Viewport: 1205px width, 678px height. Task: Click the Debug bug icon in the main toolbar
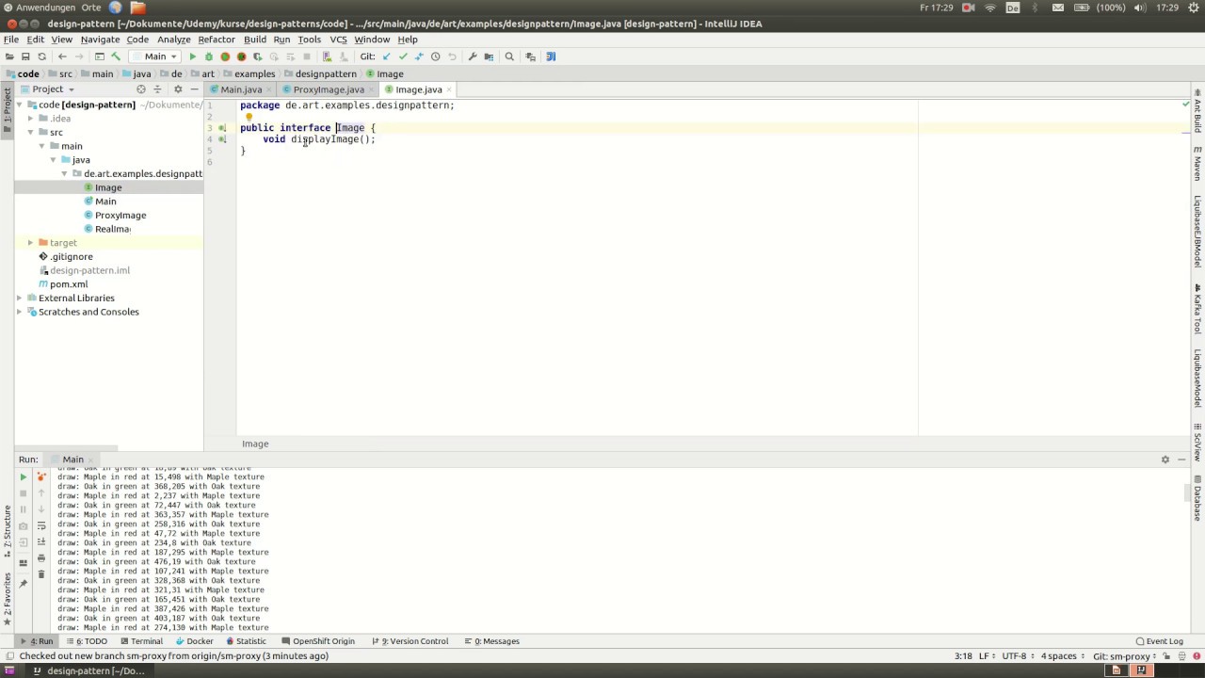click(209, 56)
